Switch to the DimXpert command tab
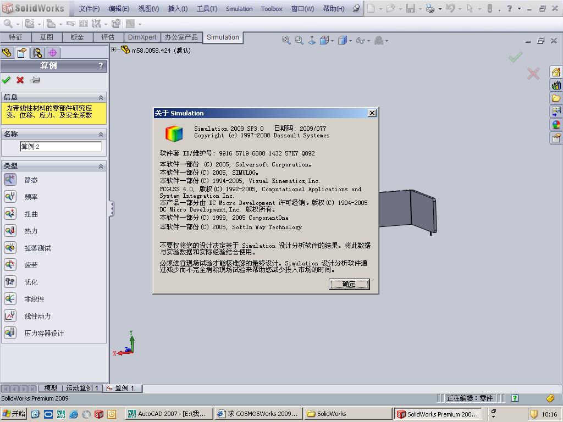This screenshot has height=422, width=563. click(x=142, y=37)
